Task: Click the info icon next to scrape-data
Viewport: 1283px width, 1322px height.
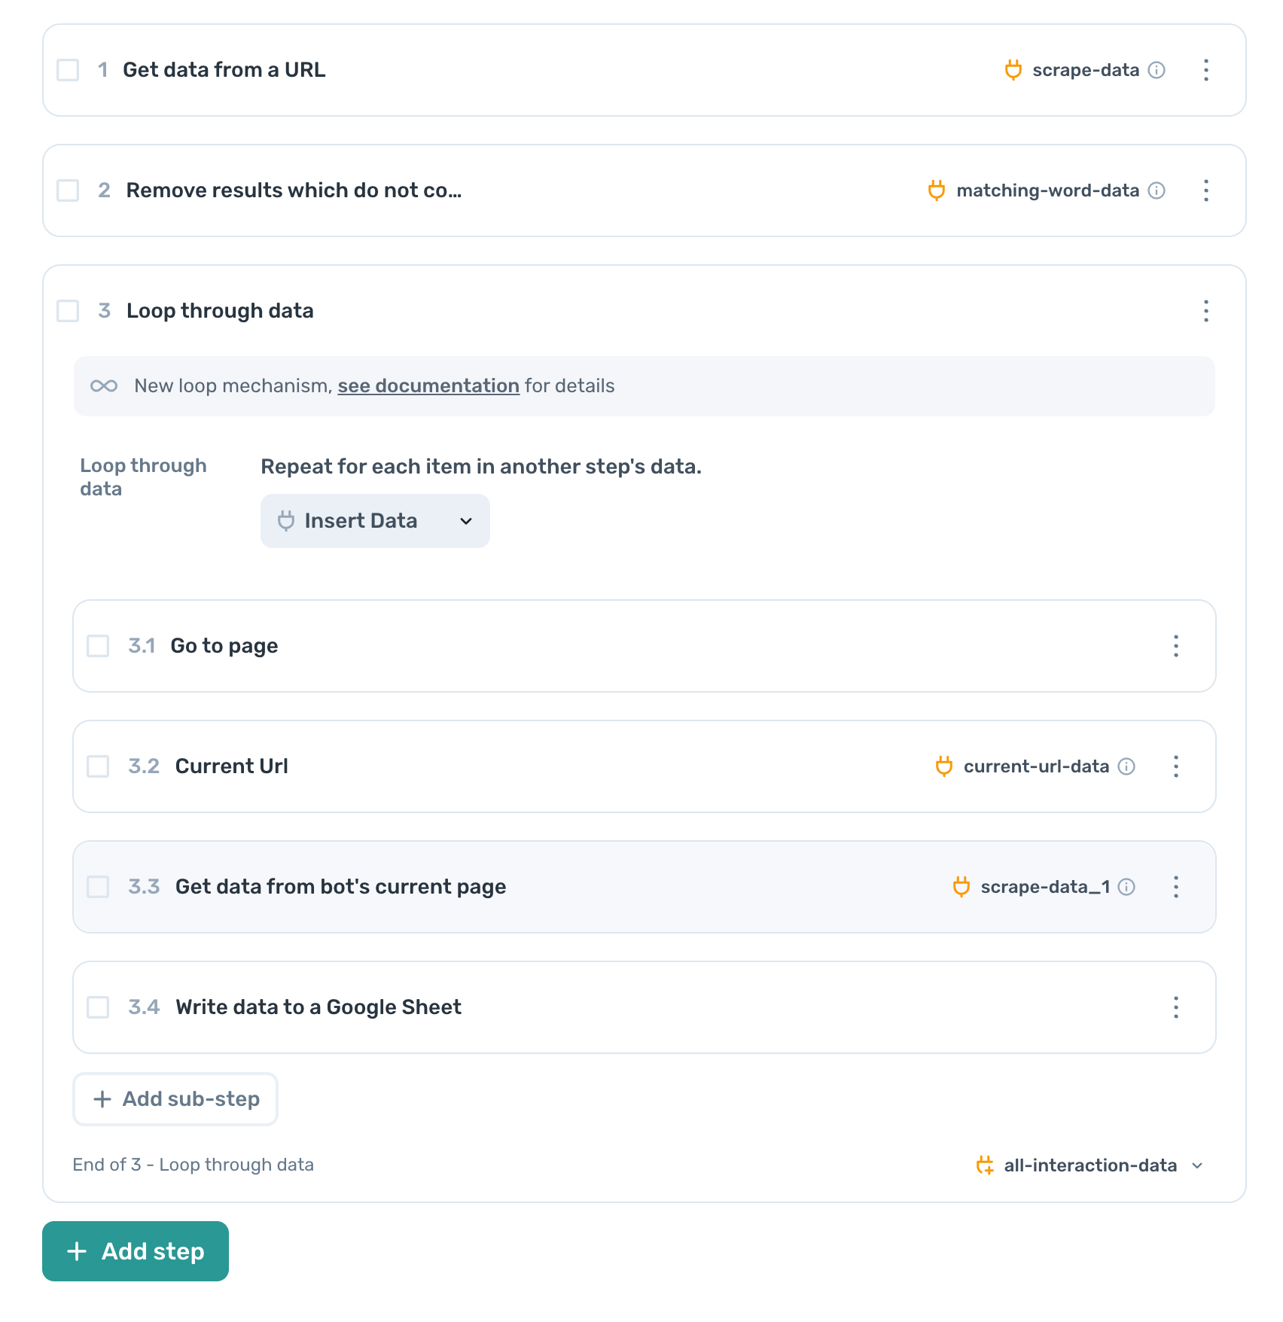Action: 1156,70
